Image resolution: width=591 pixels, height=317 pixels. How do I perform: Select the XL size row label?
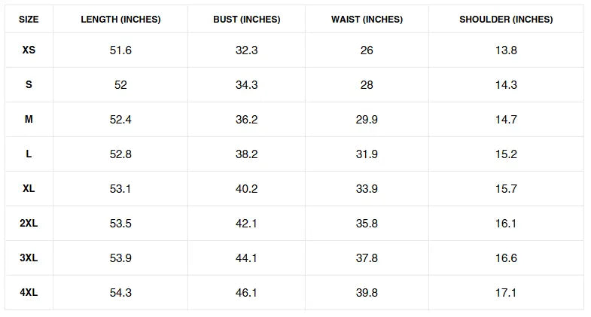point(29,188)
